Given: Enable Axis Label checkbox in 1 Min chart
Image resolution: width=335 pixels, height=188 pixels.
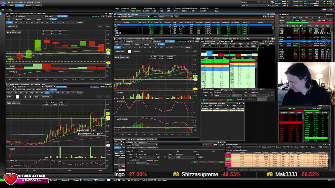Looking at the screenshot, I should [153, 51].
